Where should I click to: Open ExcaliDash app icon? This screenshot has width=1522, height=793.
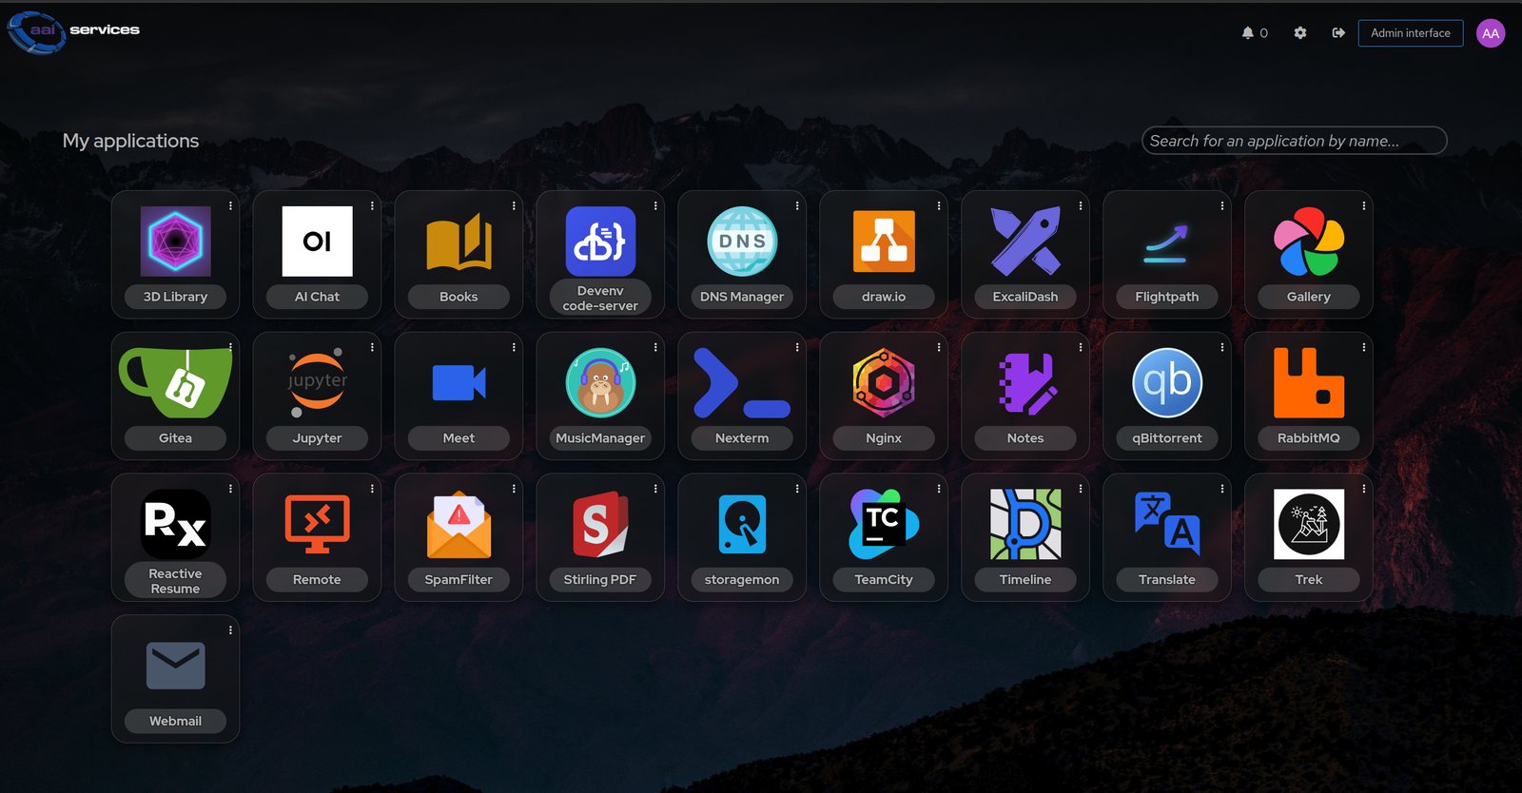coord(1025,242)
